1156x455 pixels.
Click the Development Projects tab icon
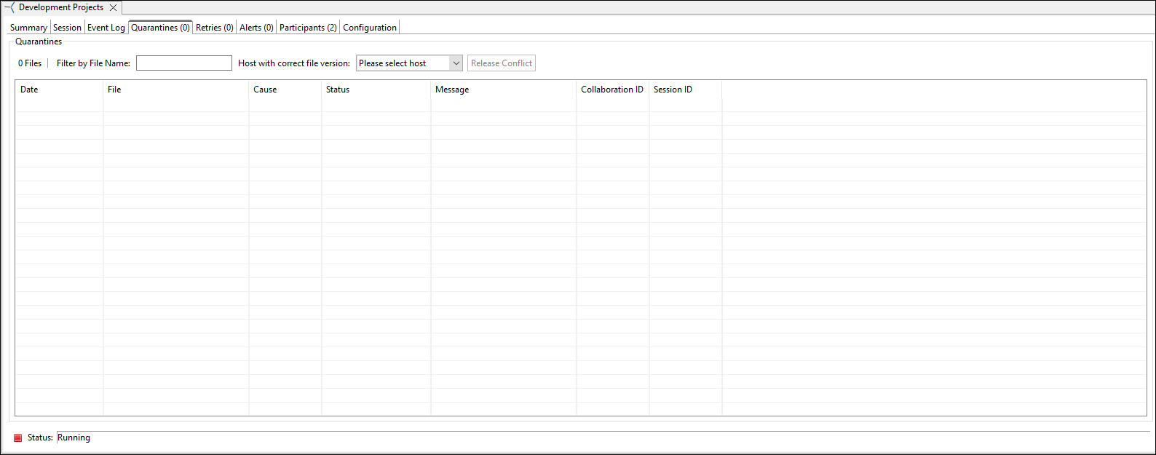point(9,7)
